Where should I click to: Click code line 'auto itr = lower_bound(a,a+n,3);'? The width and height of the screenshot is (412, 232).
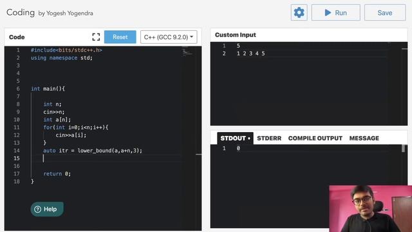point(93,150)
